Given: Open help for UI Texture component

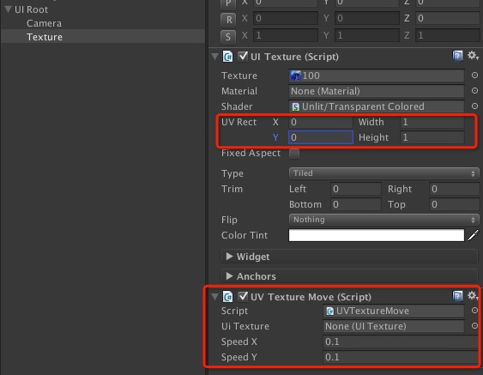Looking at the screenshot, I should pos(457,56).
